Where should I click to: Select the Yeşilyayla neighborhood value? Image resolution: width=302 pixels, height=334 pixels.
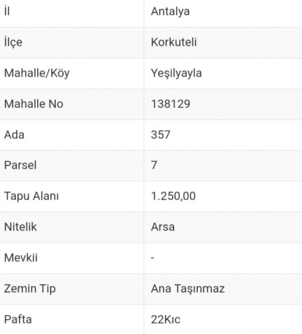[x=176, y=73]
